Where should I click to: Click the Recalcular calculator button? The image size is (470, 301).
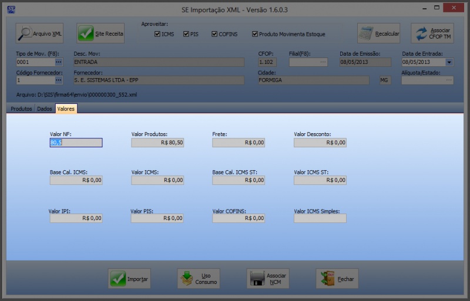[379, 33]
